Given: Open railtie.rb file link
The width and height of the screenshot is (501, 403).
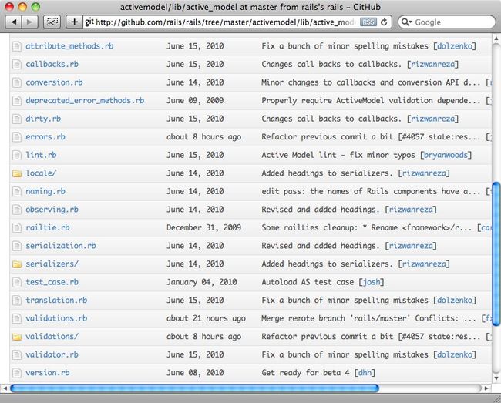Looking at the screenshot, I should (x=48, y=227).
